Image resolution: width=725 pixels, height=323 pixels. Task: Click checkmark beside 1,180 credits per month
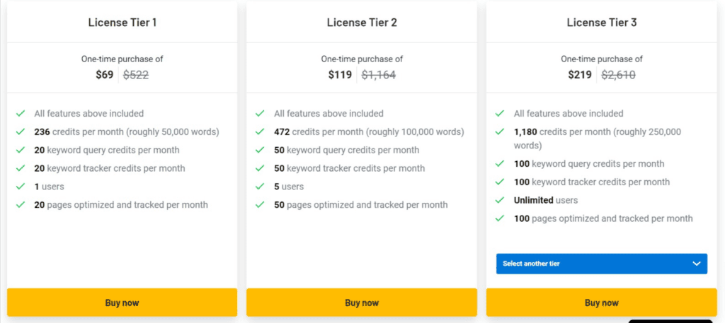[x=500, y=131]
